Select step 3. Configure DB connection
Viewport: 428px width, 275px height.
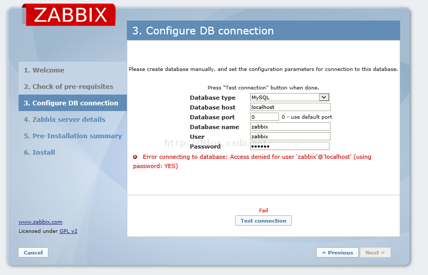pyautogui.click(x=73, y=103)
